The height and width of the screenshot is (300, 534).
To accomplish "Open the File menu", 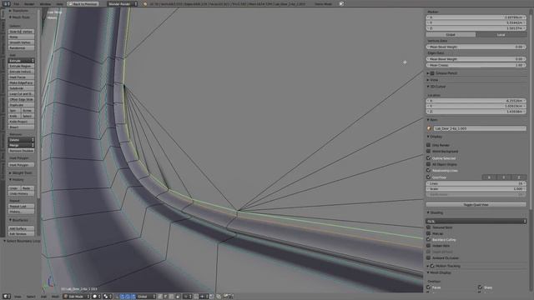I will tap(17, 3).
